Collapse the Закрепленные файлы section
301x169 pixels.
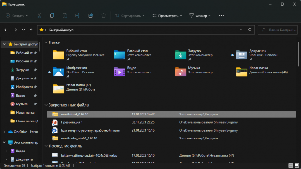tap(46, 105)
